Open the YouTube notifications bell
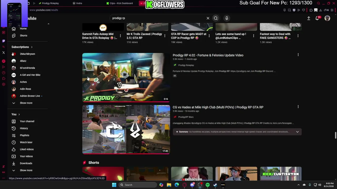 pos(318,18)
